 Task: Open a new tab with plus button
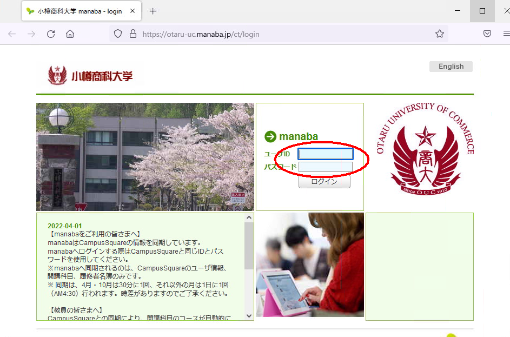[153, 11]
